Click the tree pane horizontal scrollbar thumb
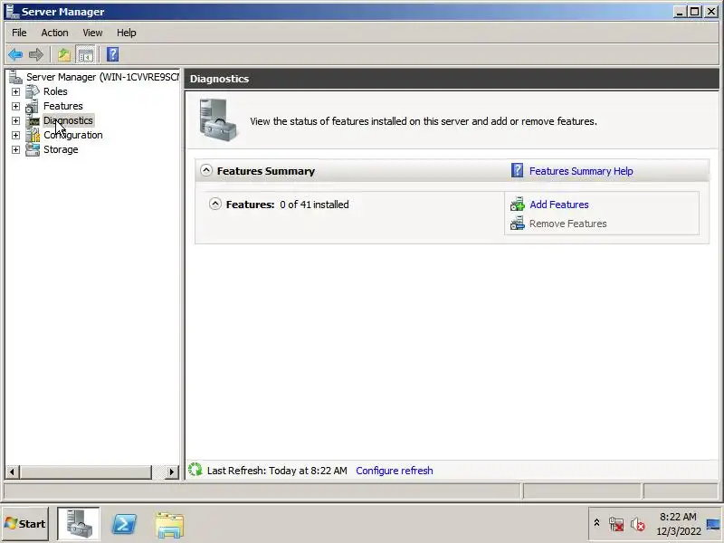This screenshot has height=543, width=724. [85, 472]
